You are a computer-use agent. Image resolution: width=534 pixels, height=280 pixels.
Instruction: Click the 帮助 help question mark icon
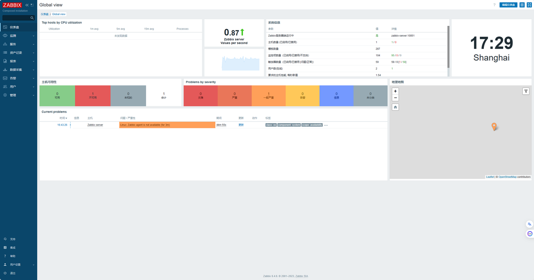click(5, 256)
